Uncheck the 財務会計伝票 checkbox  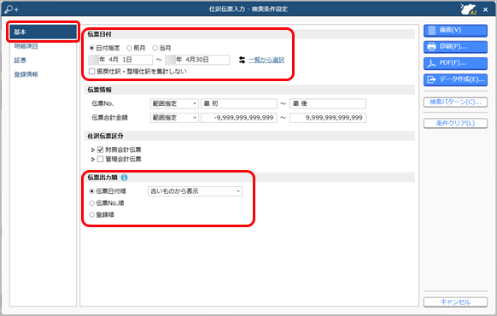[101, 149]
